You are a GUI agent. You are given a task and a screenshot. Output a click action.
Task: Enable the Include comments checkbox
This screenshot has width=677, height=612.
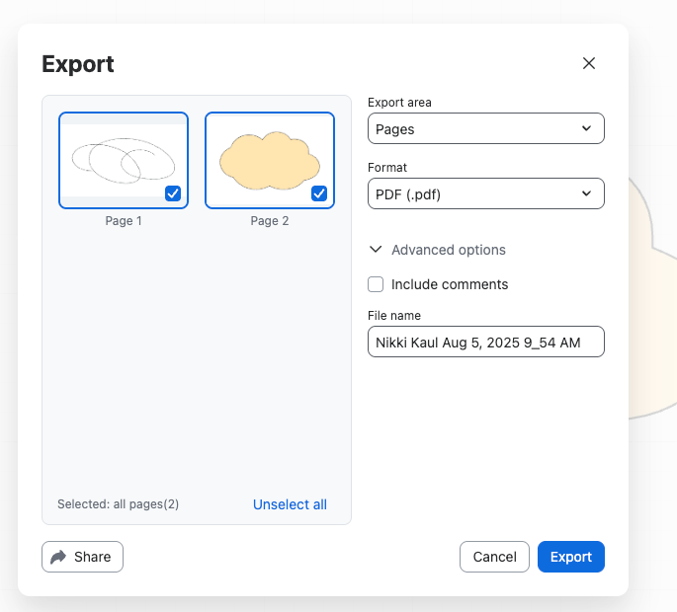click(376, 284)
